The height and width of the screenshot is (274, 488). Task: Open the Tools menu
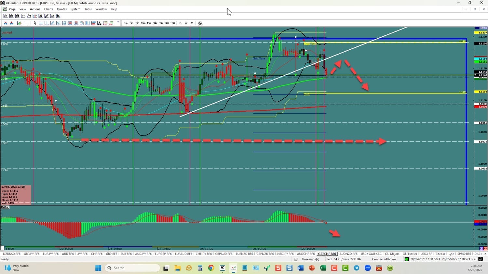88,9
